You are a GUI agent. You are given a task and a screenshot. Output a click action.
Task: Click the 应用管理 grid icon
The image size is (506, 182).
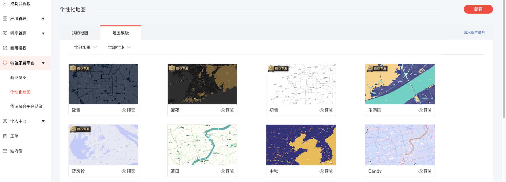(5, 19)
